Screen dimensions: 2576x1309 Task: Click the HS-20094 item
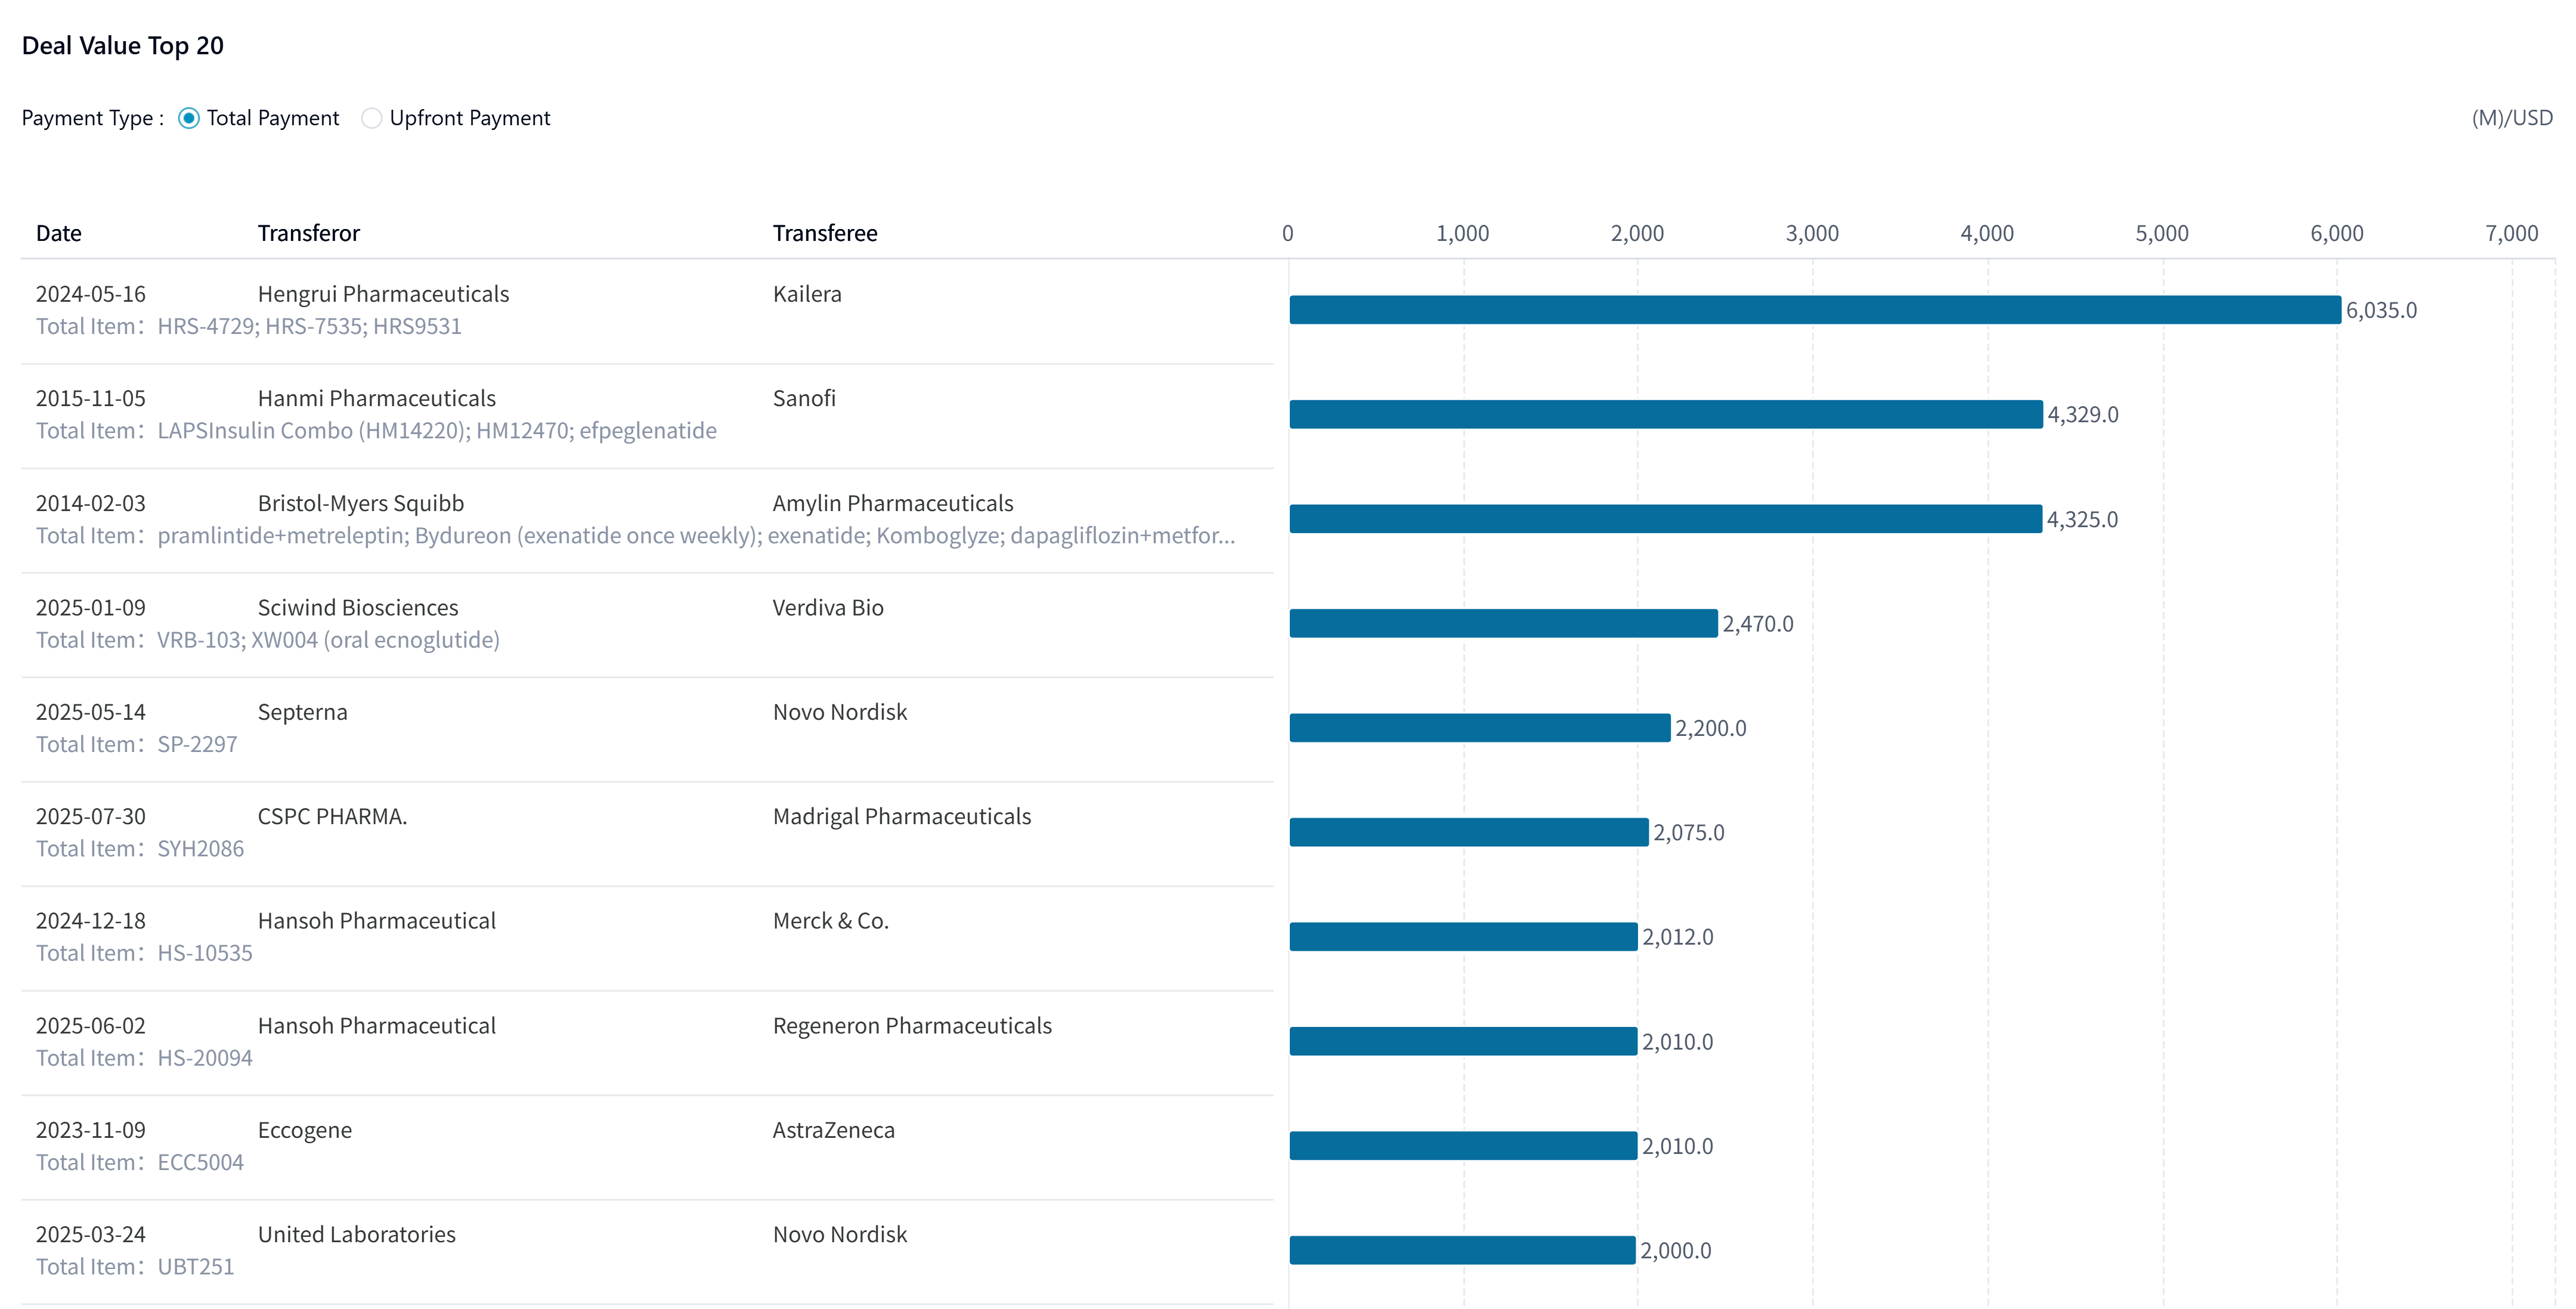205,1058
